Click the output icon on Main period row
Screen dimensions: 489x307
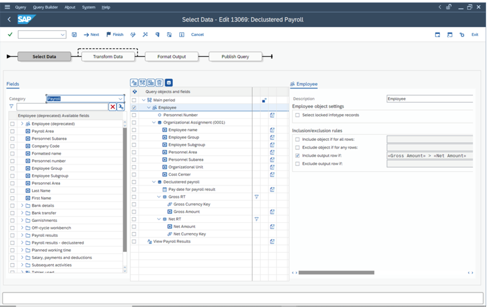pos(264,100)
